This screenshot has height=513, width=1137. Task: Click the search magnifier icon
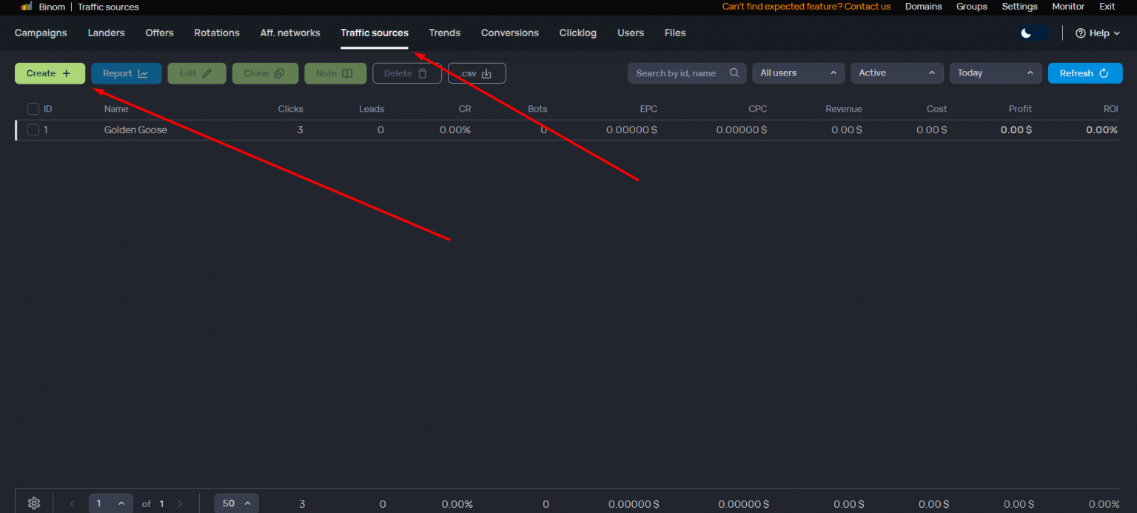coord(734,73)
